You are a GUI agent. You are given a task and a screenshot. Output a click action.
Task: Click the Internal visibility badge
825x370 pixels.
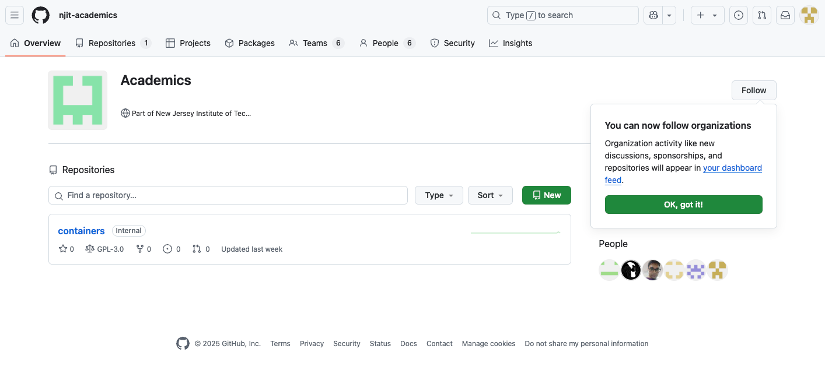pos(128,231)
